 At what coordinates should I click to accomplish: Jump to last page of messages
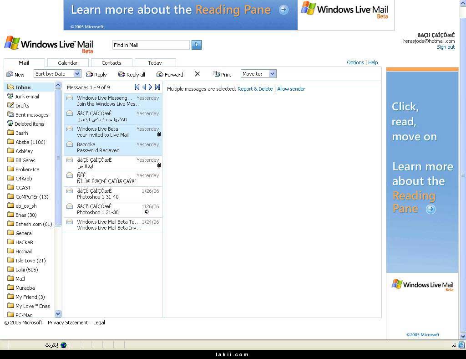[x=157, y=87]
